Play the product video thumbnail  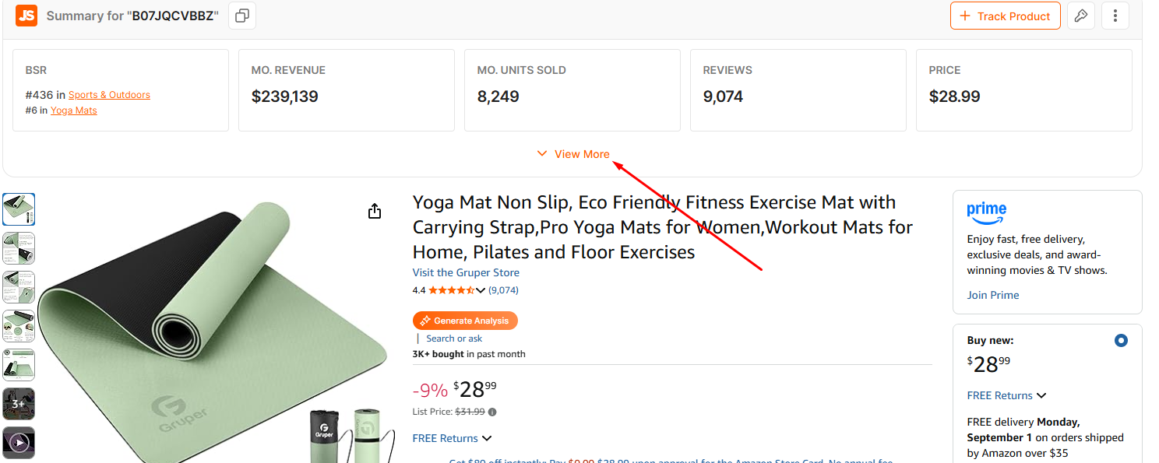pos(19,443)
